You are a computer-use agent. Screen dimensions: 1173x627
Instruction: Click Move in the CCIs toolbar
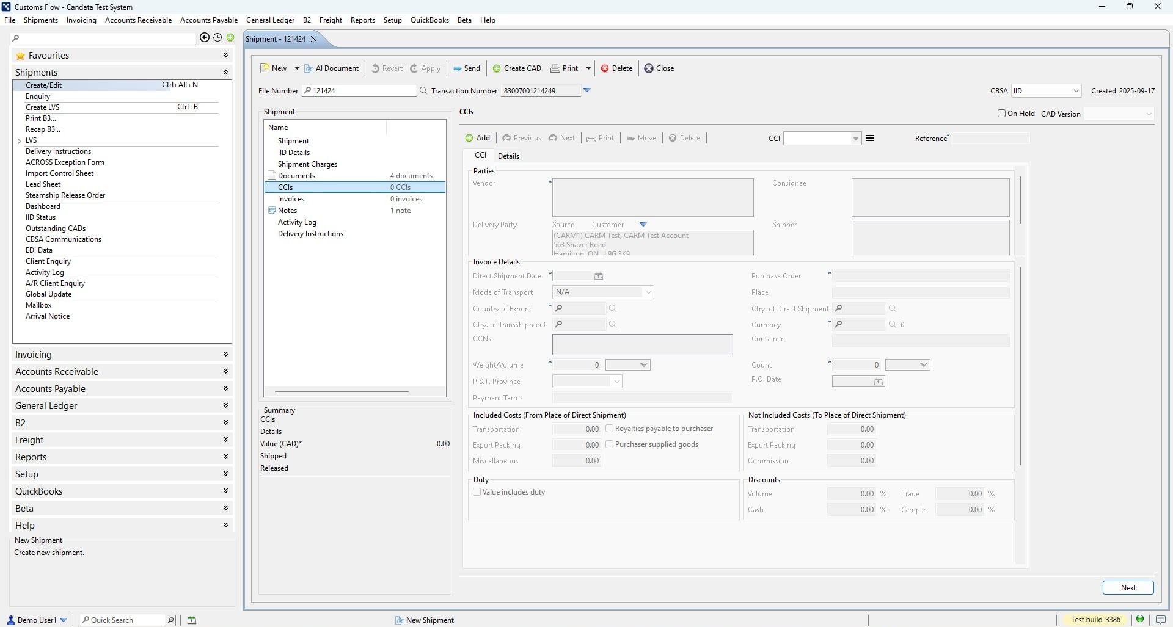[641, 138]
